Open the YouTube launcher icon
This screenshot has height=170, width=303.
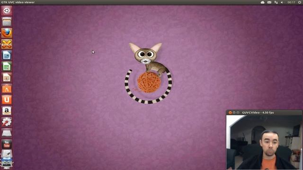coord(7,144)
